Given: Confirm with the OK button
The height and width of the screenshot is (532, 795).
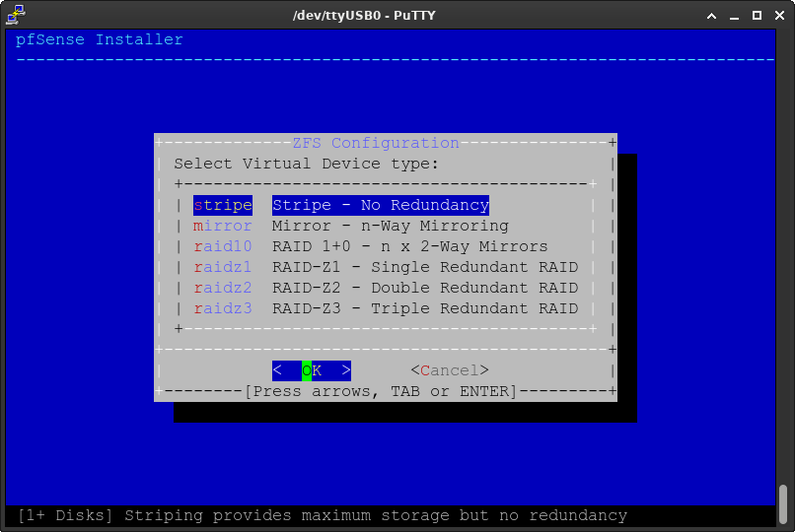Looking at the screenshot, I should coord(312,370).
